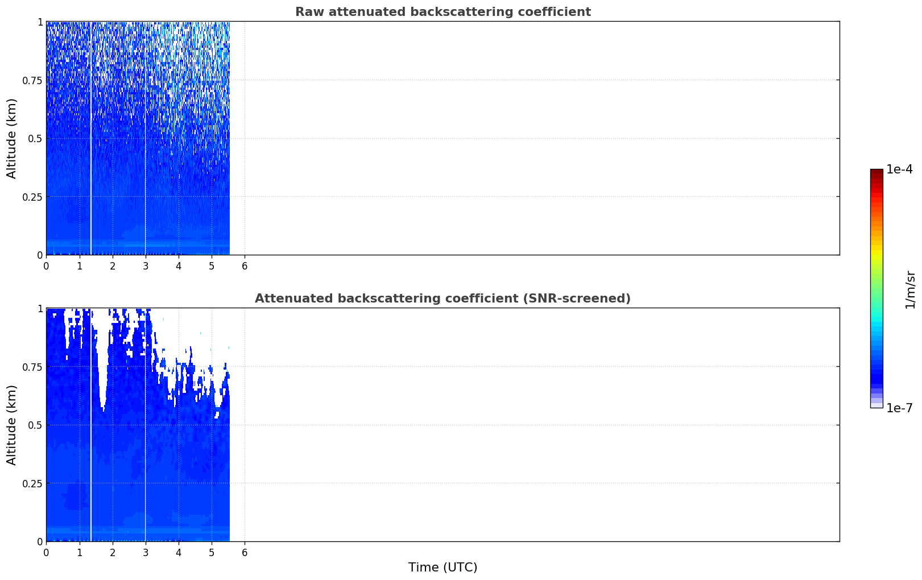Click the 1/m/sr colorbar unit label
Image resolution: width=922 pixels, height=580 pixels.
click(x=911, y=289)
